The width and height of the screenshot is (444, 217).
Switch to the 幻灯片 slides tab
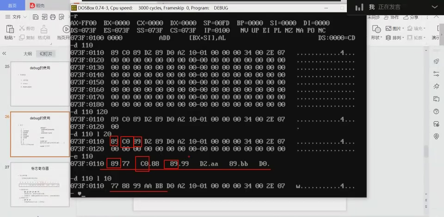coord(46,54)
